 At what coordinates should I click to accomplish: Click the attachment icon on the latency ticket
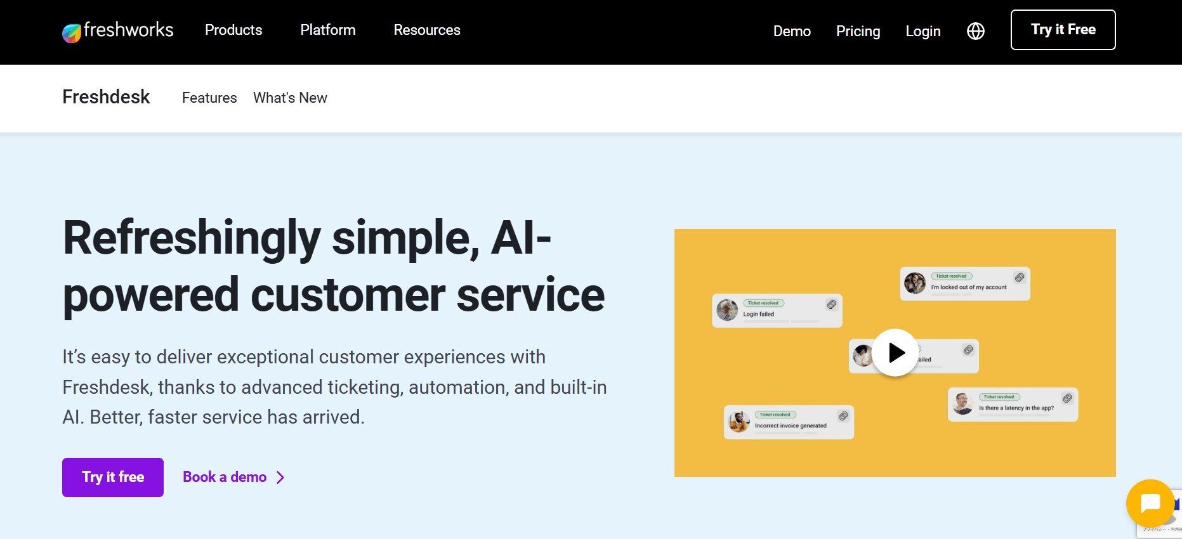pos(1067,398)
